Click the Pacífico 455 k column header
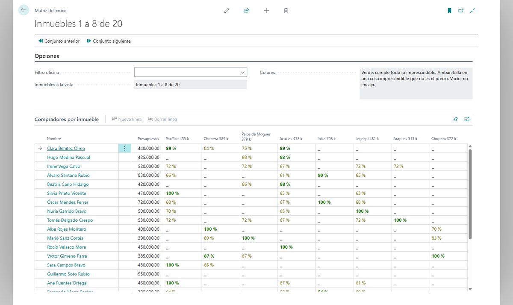Image resolution: width=513 pixels, height=305 pixels. click(x=177, y=138)
